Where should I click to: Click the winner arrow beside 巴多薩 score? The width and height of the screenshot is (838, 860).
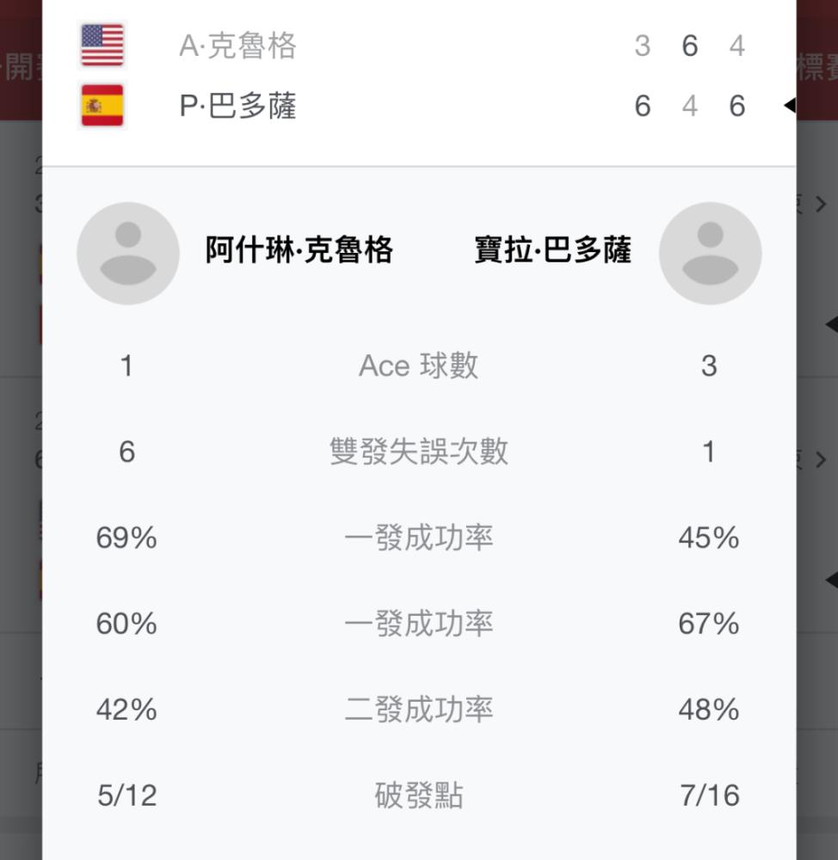pyautogui.click(x=790, y=105)
